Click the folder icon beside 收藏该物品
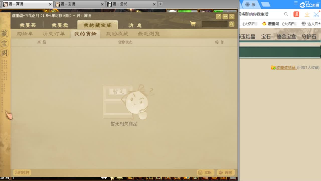321x181 pixels. [273, 68]
